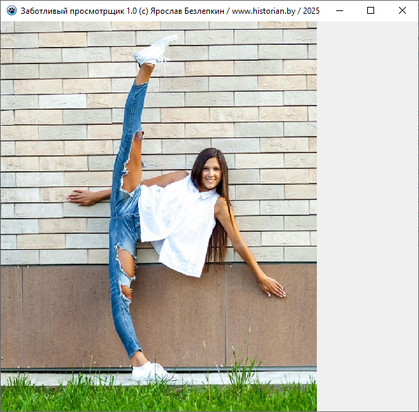Click the window title text in title bar
This screenshot has height=412, width=419.
coord(170,10)
